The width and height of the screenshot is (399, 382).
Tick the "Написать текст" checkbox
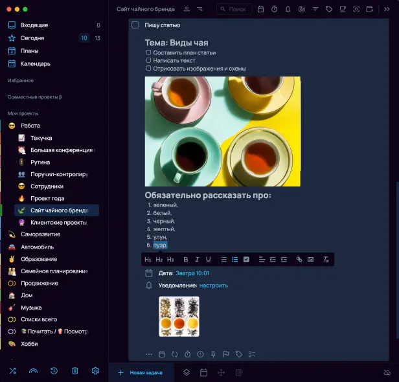pyautogui.click(x=148, y=60)
